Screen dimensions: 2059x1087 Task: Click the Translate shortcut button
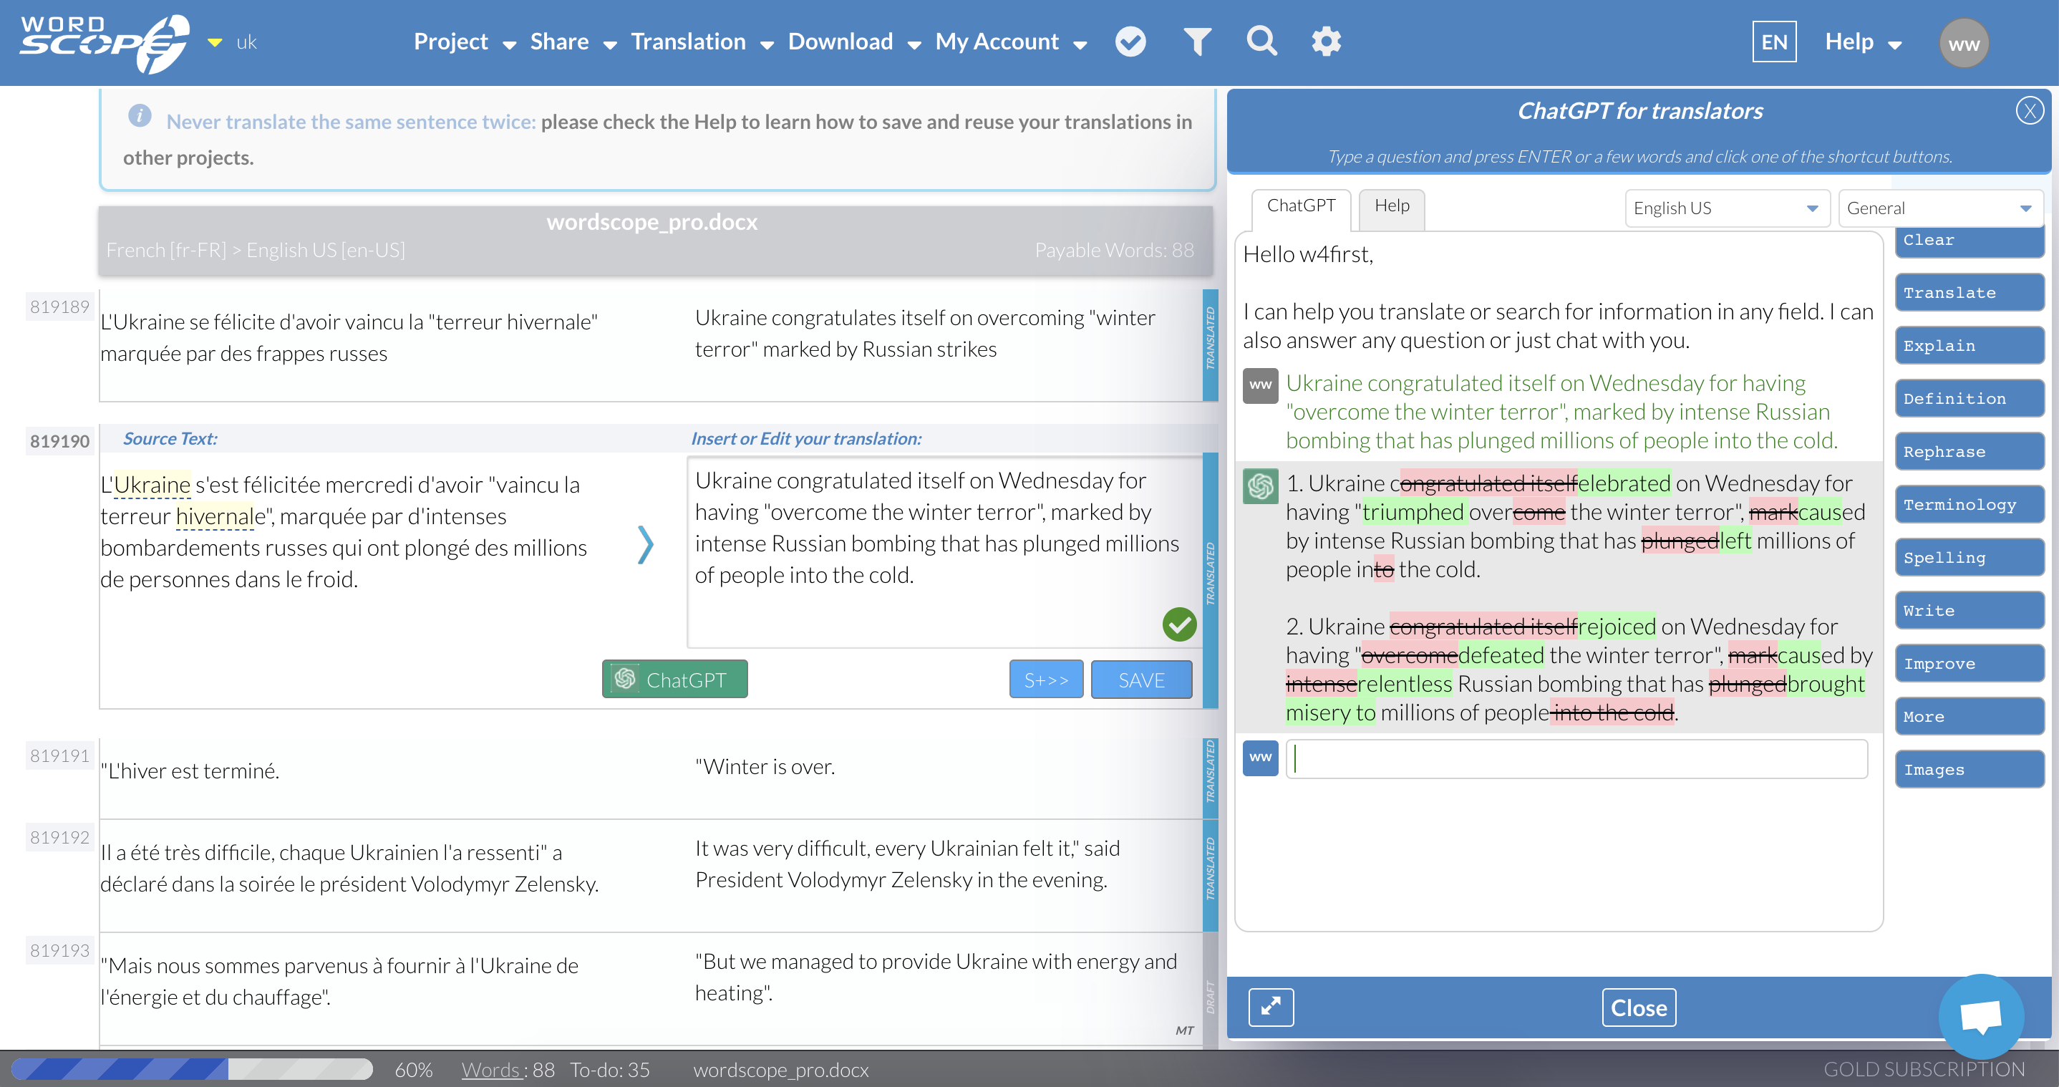[x=1969, y=293]
